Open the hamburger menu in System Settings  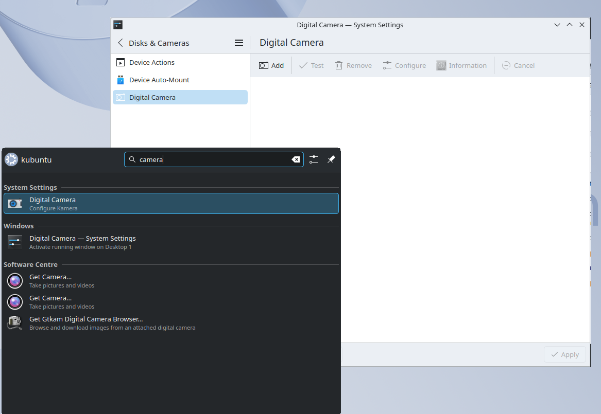click(239, 43)
